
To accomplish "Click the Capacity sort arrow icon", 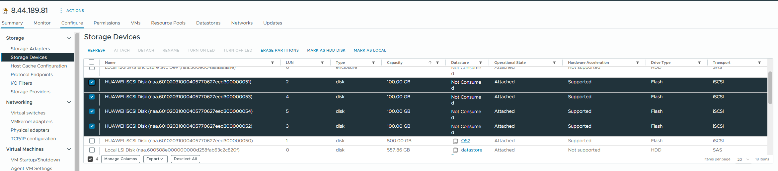I will point(430,63).
